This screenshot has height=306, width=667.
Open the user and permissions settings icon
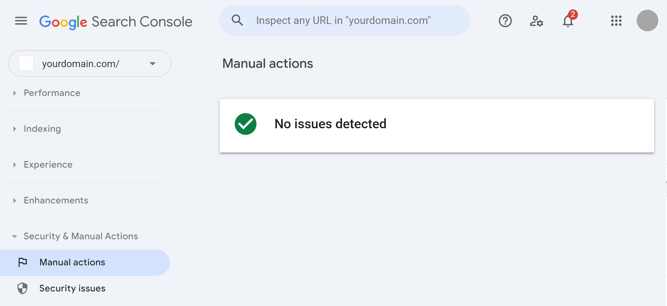click(x=536, y=22)
